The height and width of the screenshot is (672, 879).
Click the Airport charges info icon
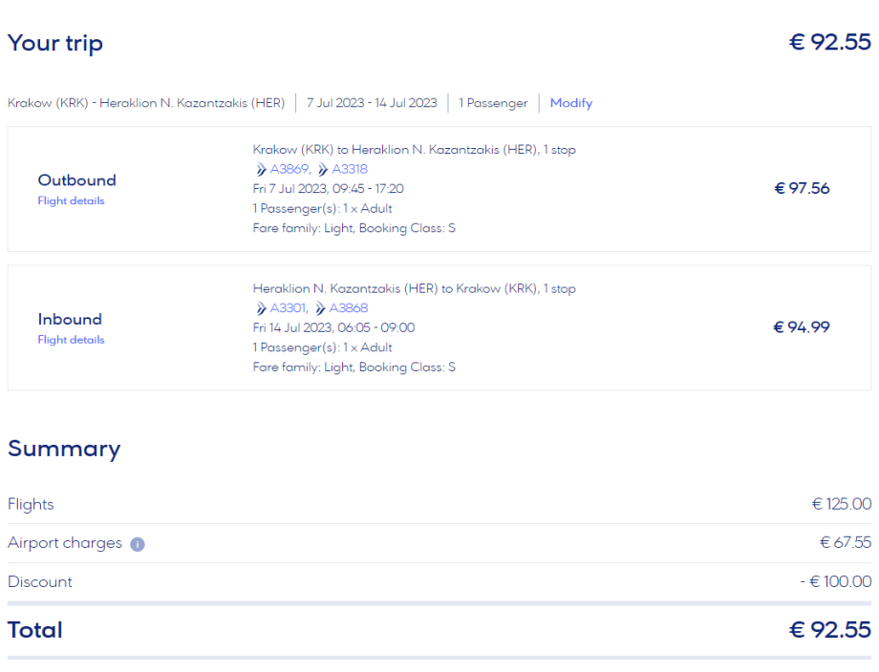(x=138, y=544)
